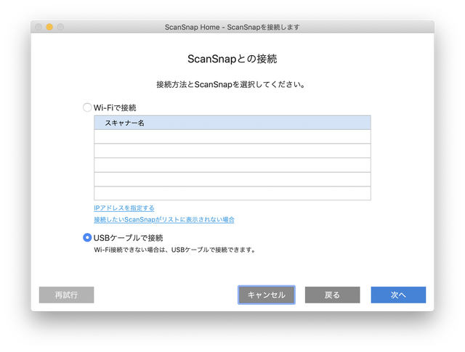
Task: Click the スキャナー名 column header
Action: (232, 123)
